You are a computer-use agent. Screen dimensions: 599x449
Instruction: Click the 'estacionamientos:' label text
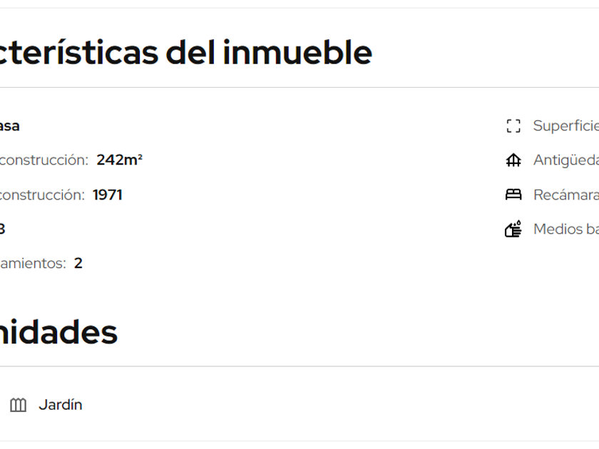(x=33, y=263)
